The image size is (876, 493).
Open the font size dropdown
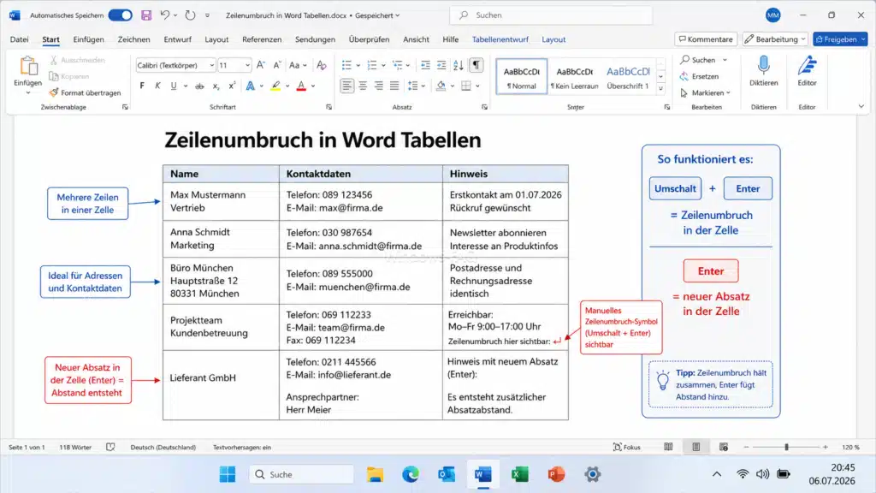[x=247, y=65]
